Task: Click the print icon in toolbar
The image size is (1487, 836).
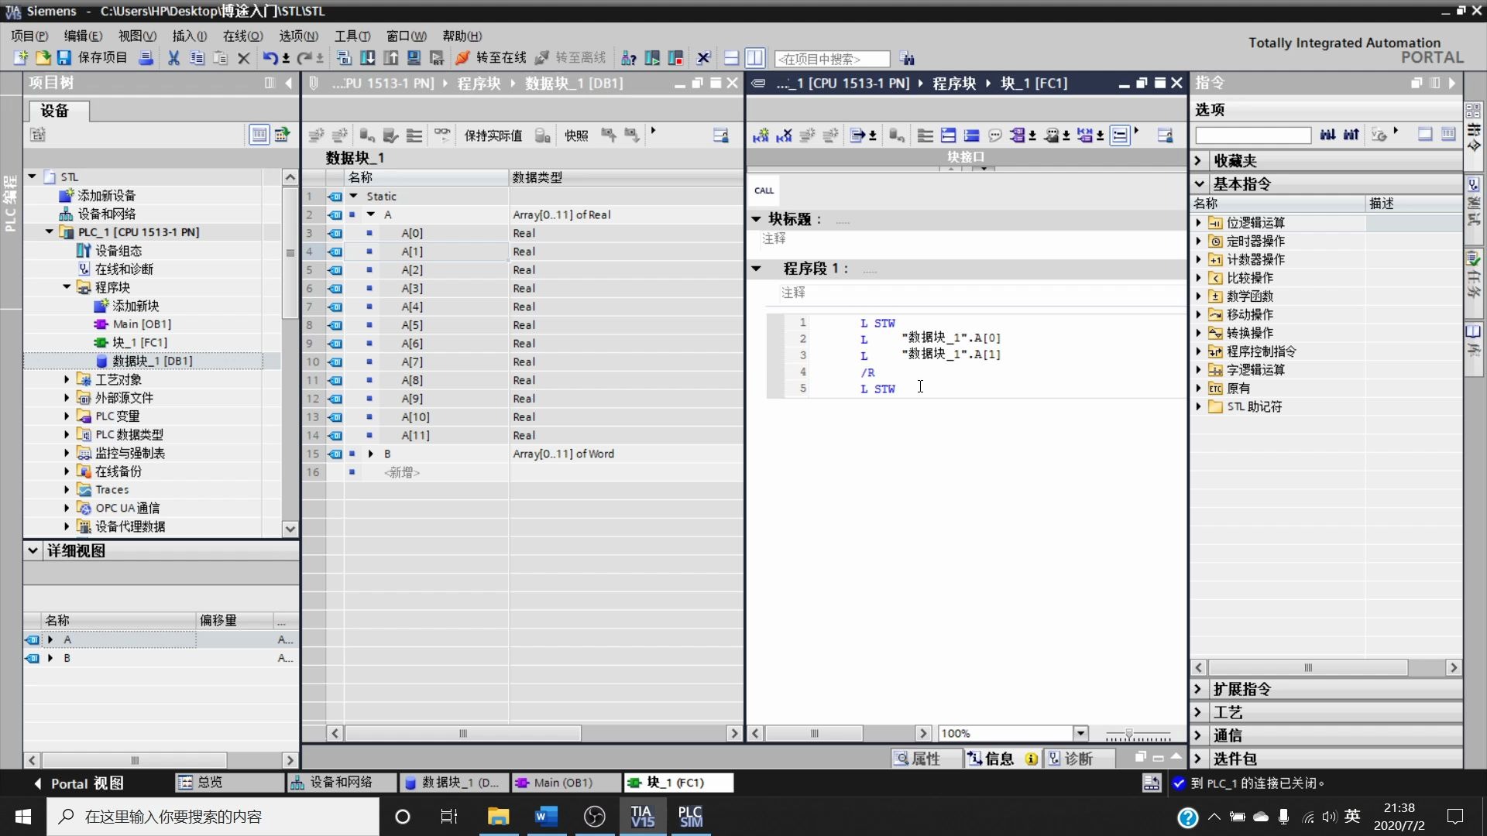Action: (146, 58)
